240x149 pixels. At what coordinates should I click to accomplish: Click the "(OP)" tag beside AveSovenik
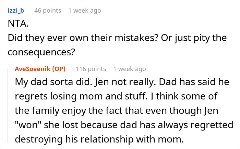59,69
